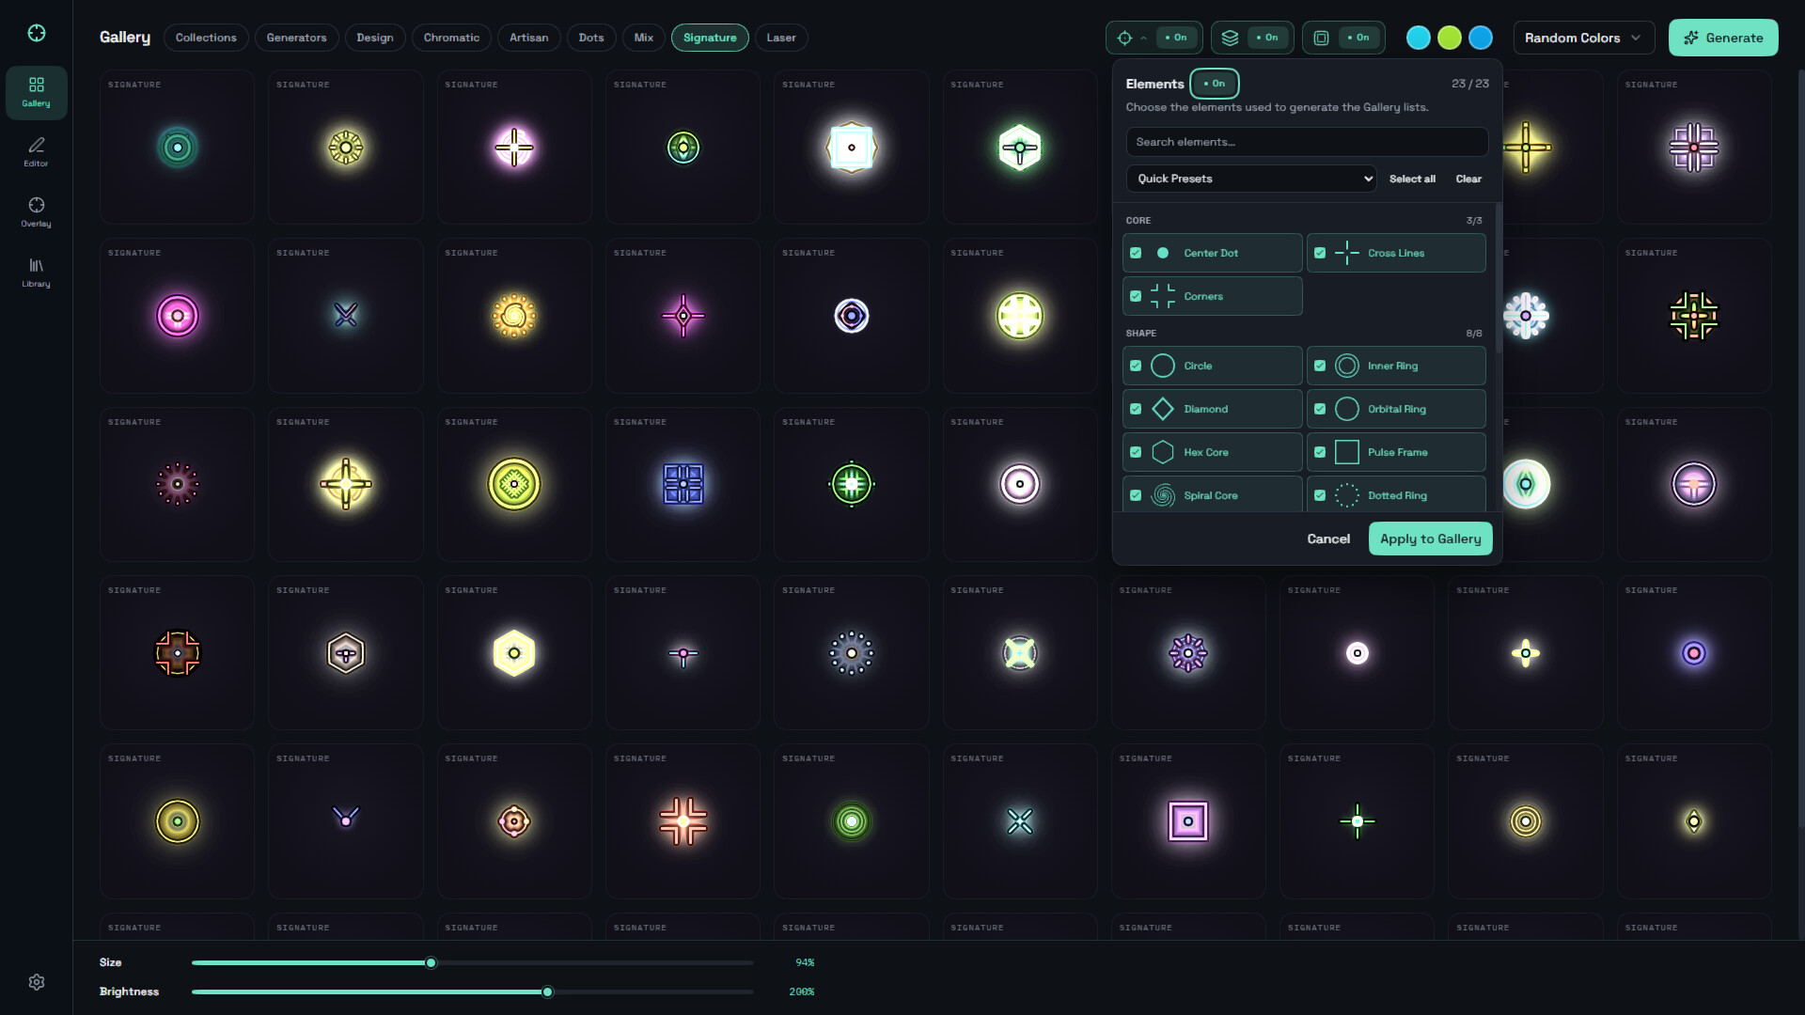Switch to the Laser tab
Screen dimensions: 1805x1015
tap(781, 38)
